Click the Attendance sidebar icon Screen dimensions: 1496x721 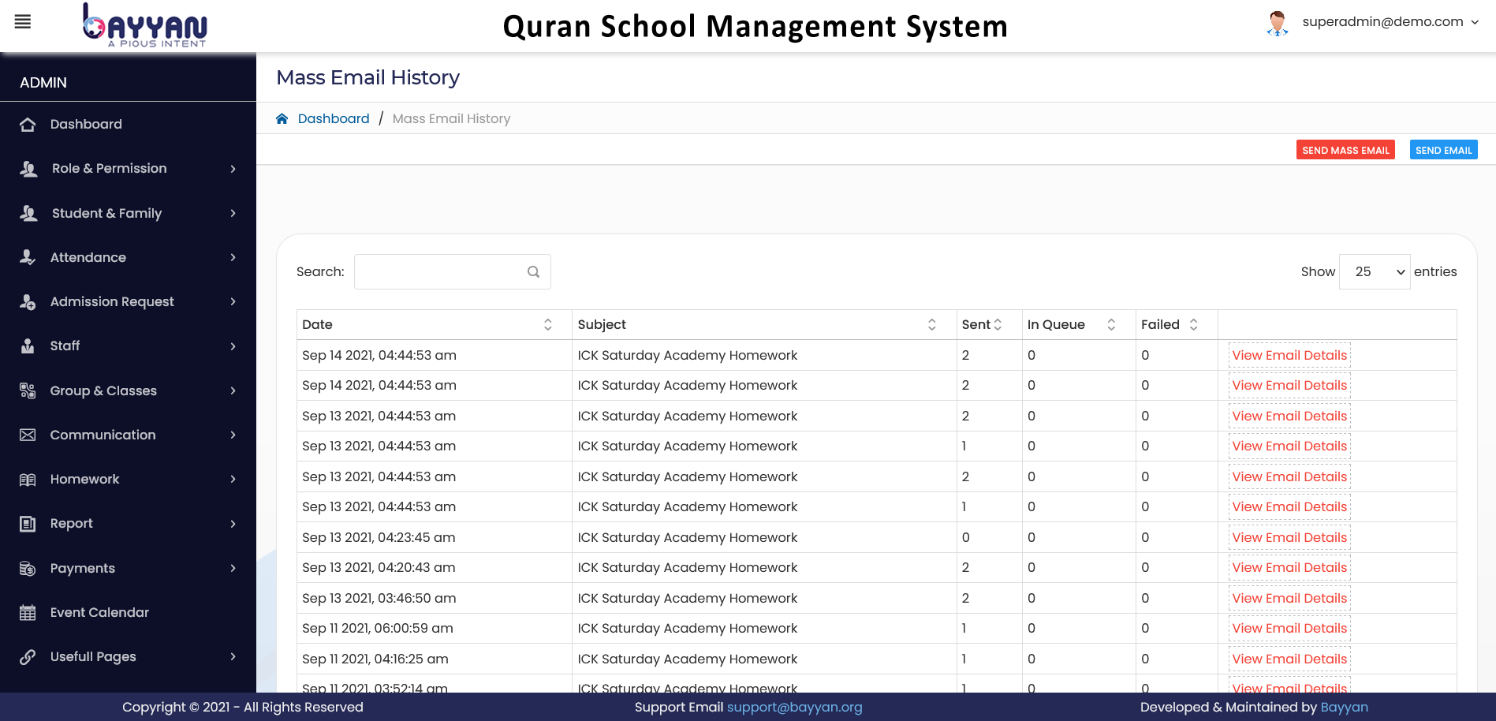click(x=28, y=257)
